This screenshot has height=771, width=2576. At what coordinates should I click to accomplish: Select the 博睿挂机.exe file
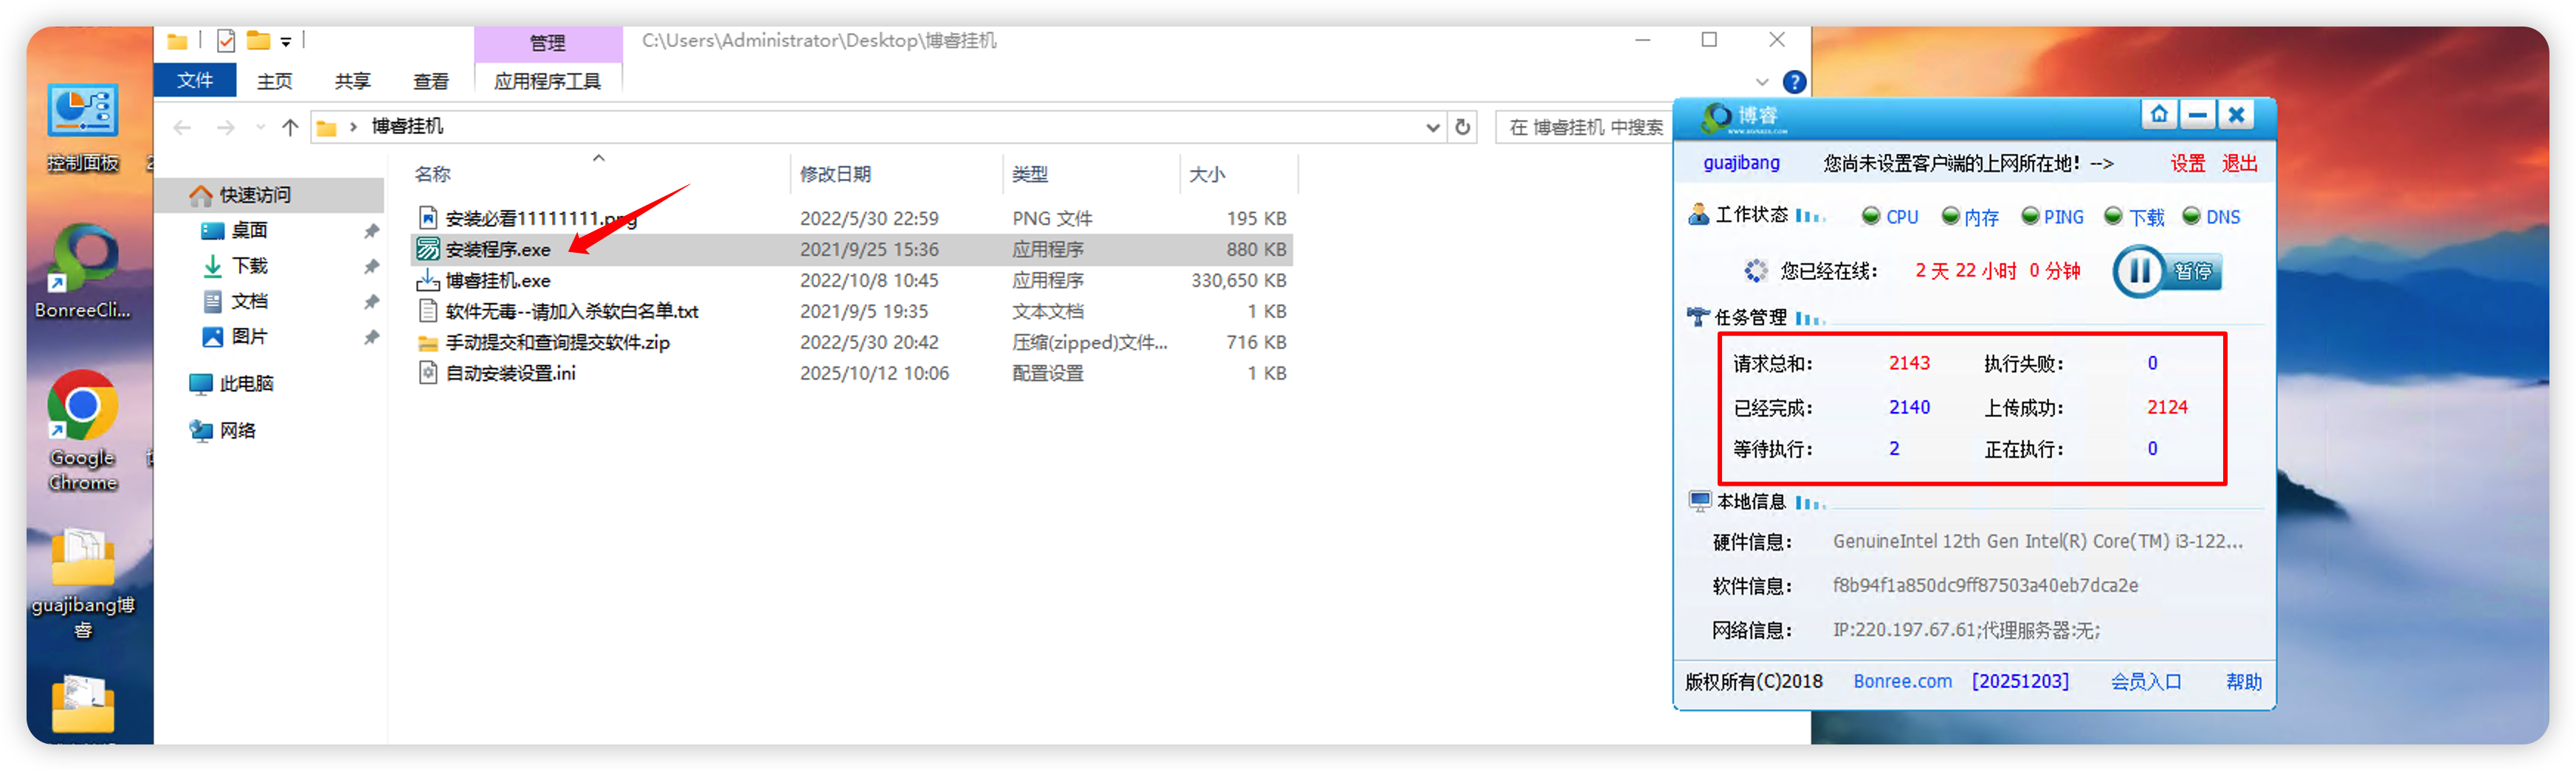click(498, 281)
